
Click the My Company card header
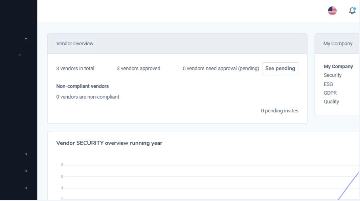click(338, 44)
